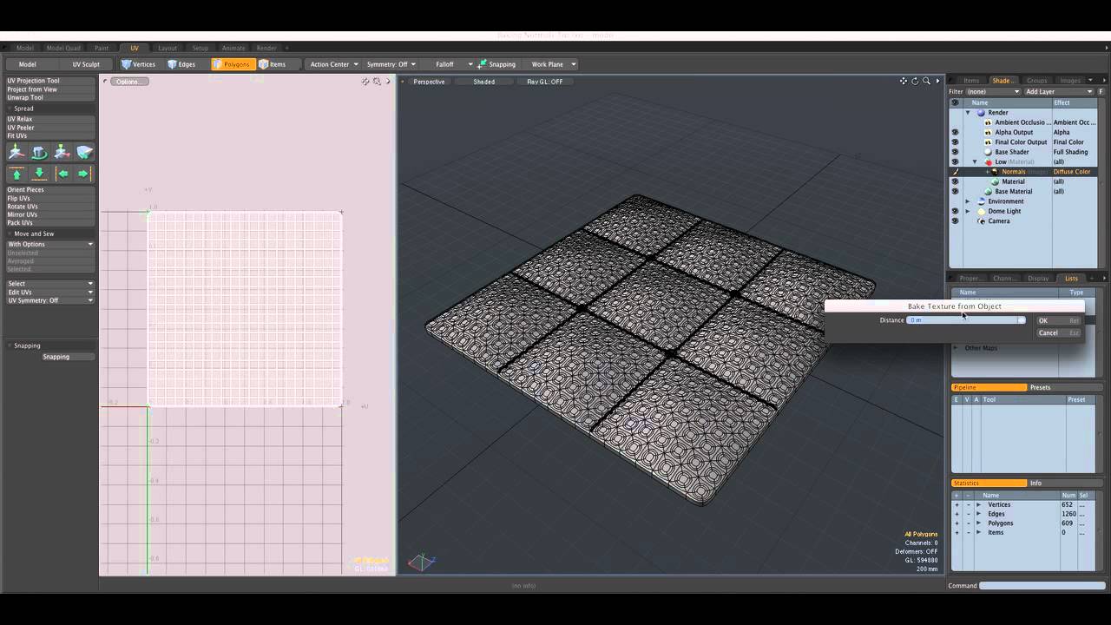Screen dimensions: 1111x625
Task: Expand the Polygons row in Statistics
Action: pos(978,523)
